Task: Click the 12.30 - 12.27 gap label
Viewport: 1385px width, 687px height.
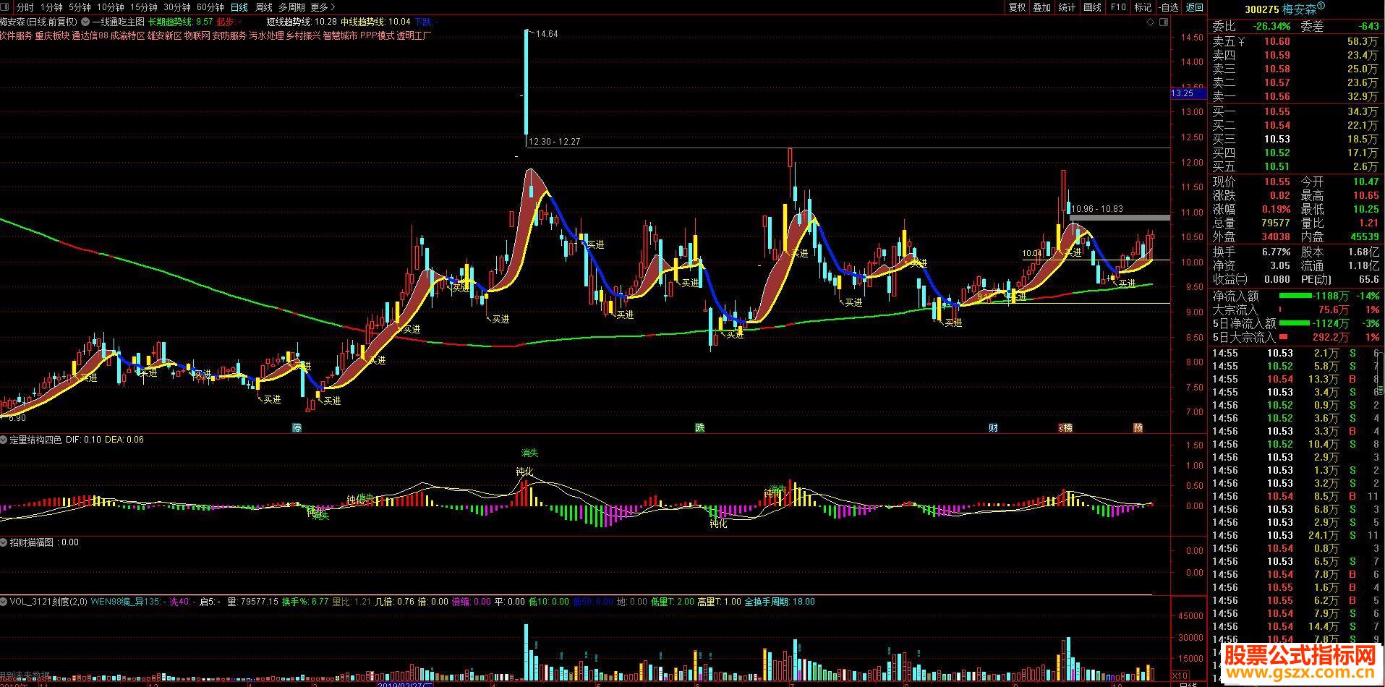Action: tap(555, 142)
